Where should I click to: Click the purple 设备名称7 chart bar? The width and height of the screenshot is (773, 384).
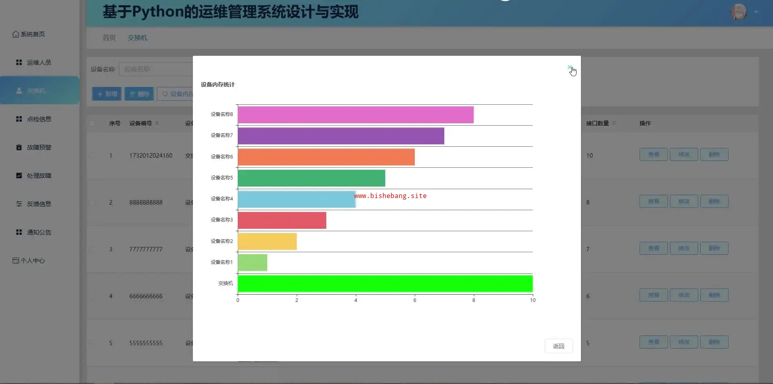point(341,136)
